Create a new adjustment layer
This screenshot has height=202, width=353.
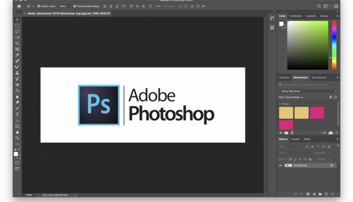tap(314, 194)
